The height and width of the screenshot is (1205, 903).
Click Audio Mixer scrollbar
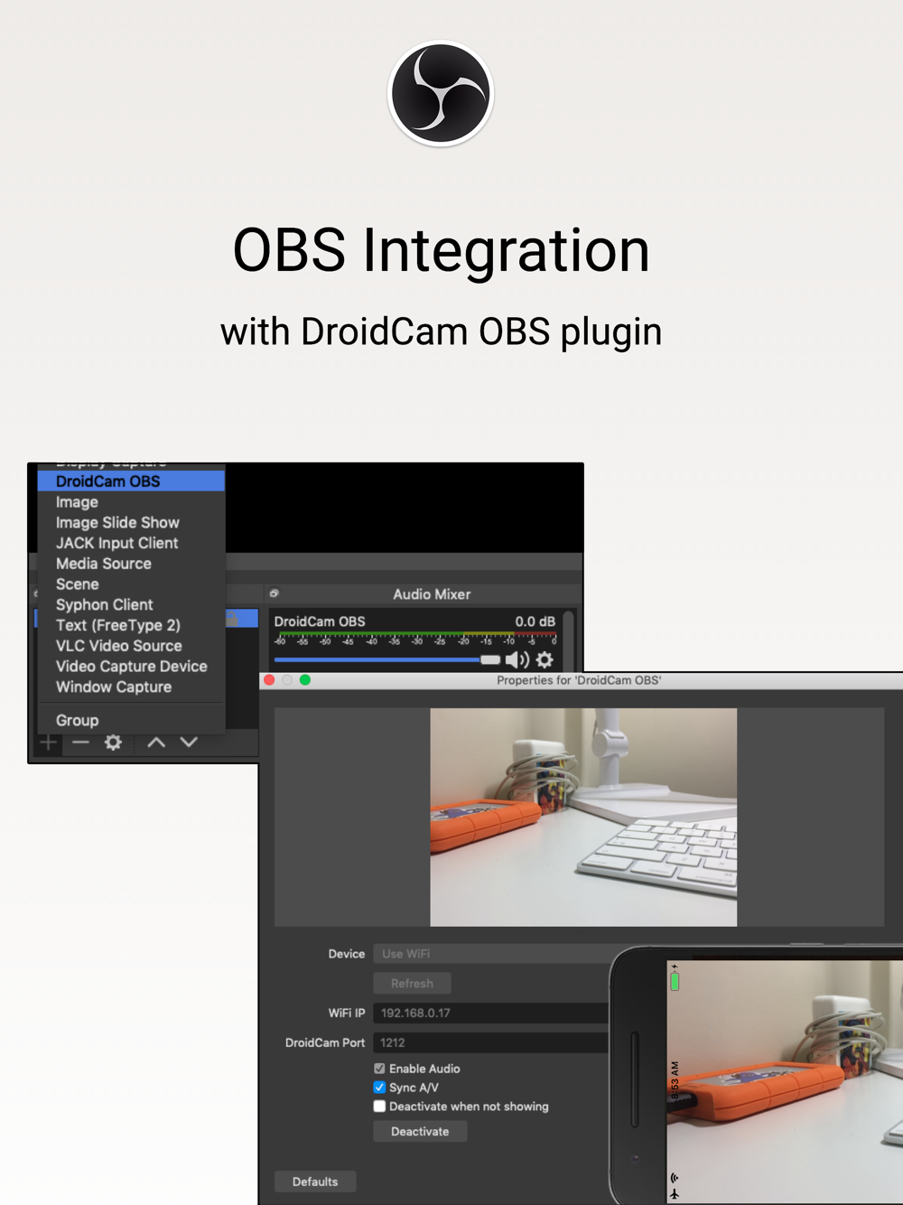pyautogui.click(x=568, y=641)
